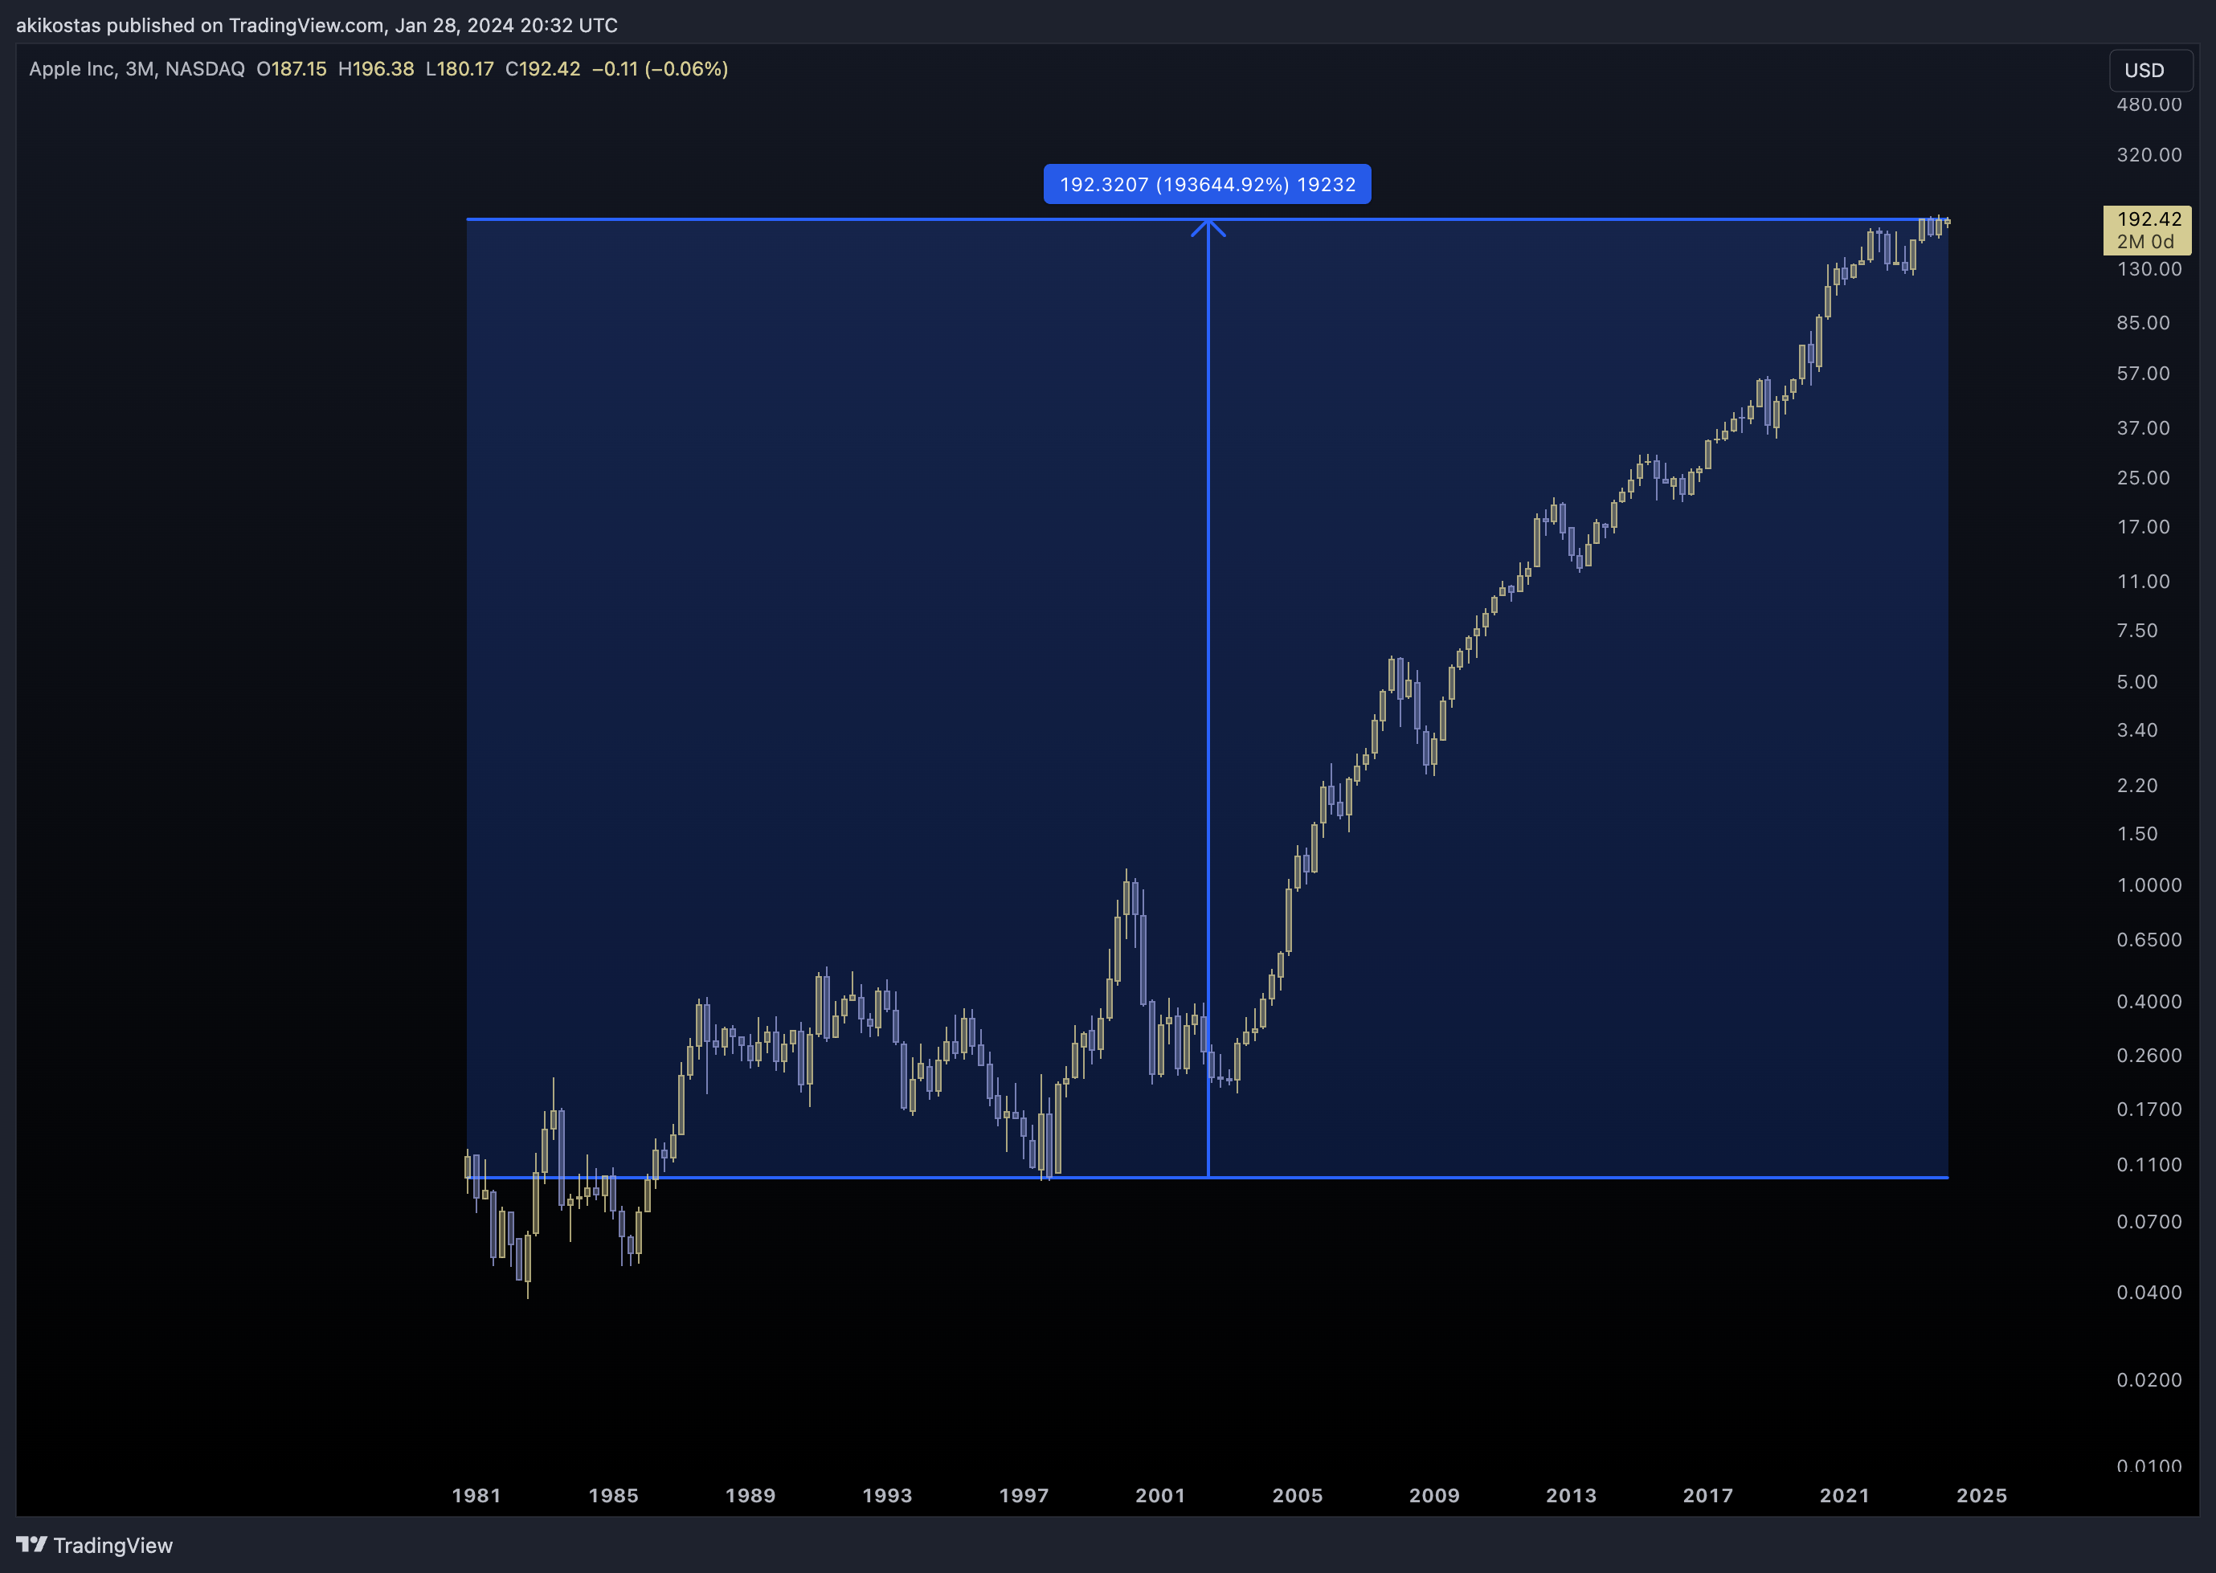Click the 2025 time axis label
2216x1573 pixels.
point(1981,1496)
